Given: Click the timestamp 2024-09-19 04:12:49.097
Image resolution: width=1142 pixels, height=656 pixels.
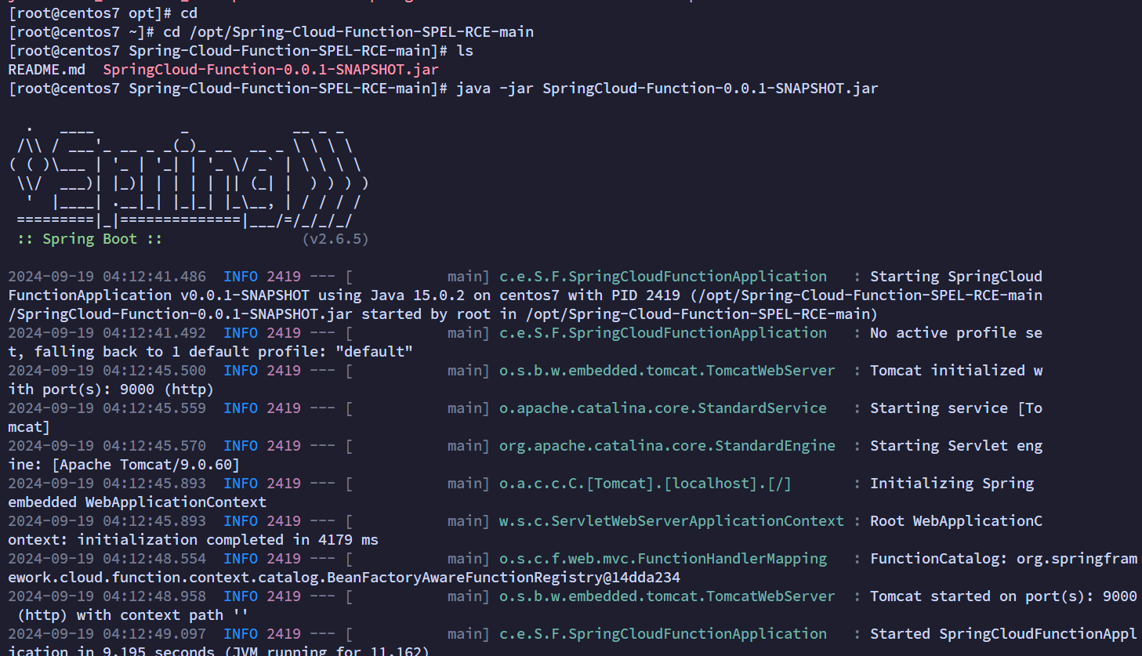Looking at the screenshot, I should coord(107,633).
